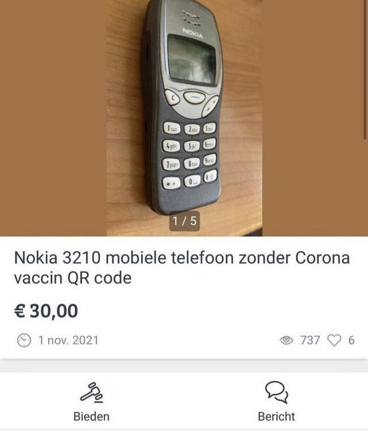Viewport: 368px width, 440px height.
Task: Click the Nokia 3210 listing title
Action: point(182,268)
